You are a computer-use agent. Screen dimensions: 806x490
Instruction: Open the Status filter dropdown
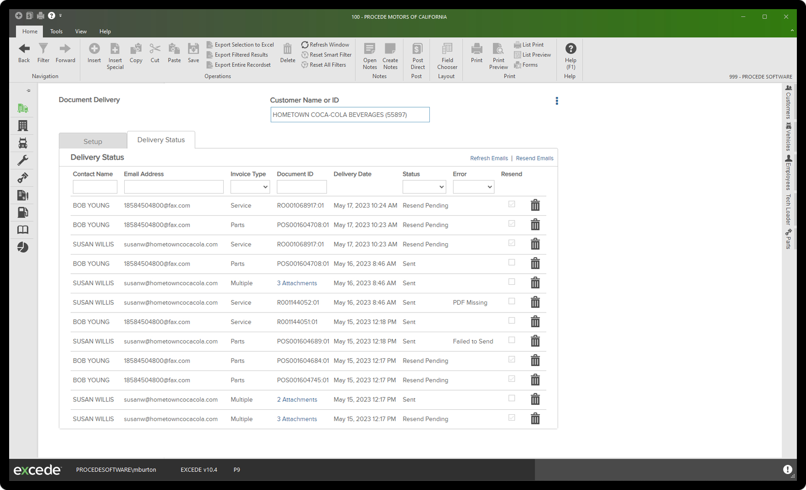(x=424, y=187)
